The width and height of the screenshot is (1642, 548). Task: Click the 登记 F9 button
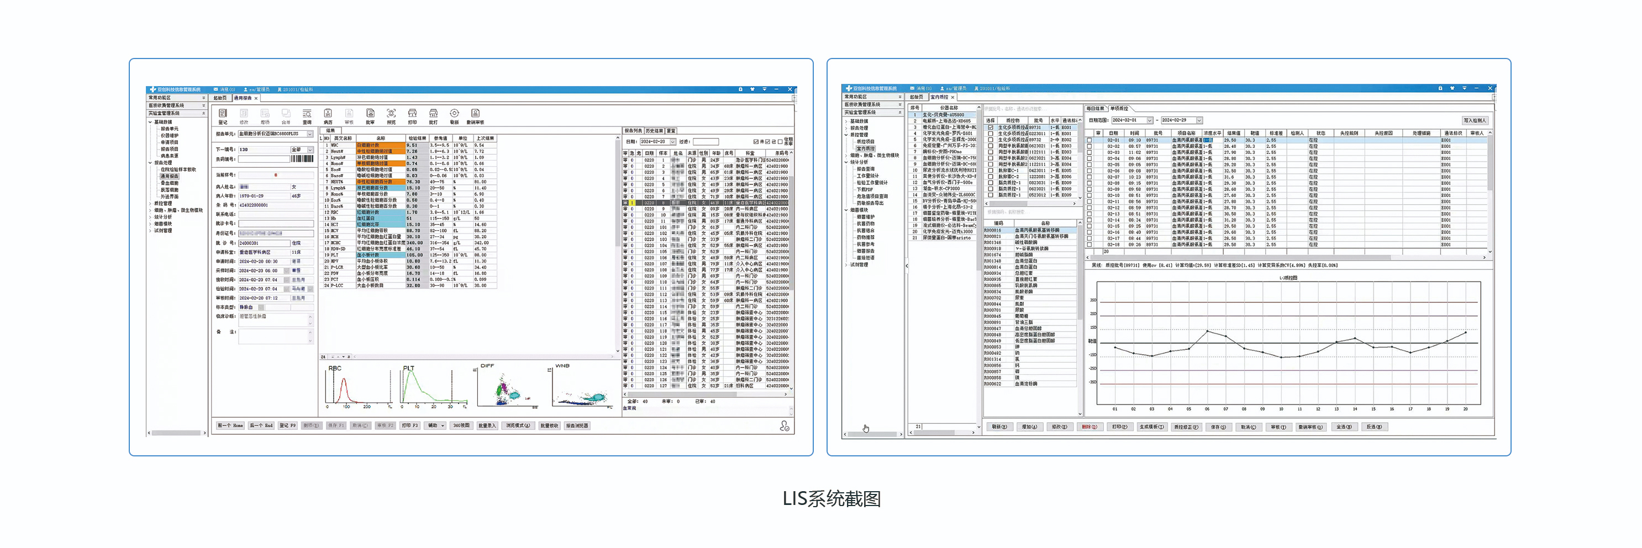pyautogui.click(x=287, y=426)
